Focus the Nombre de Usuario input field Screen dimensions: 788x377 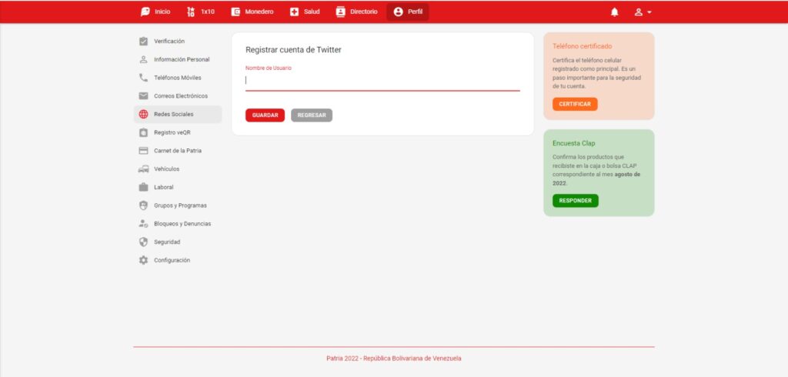coord(382,81)
